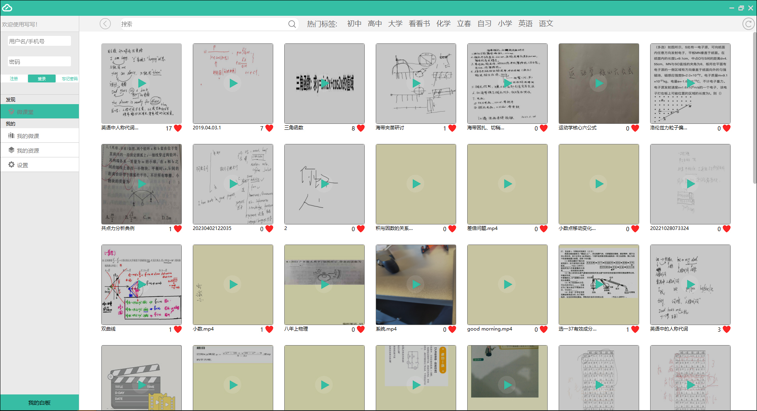757x411 pixels.
Task: Play the 海带夹苗研讨 video
Action: (x=416, y=83)
